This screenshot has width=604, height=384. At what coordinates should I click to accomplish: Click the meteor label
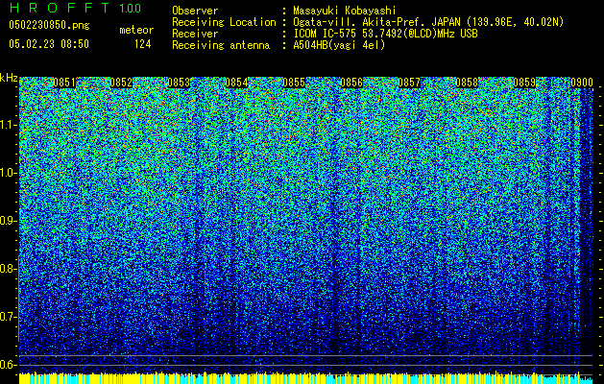tap(136, 30)
